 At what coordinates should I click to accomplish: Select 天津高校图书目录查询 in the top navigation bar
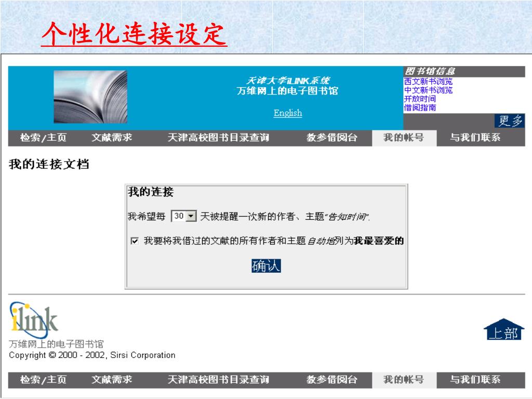pos(218,138)
